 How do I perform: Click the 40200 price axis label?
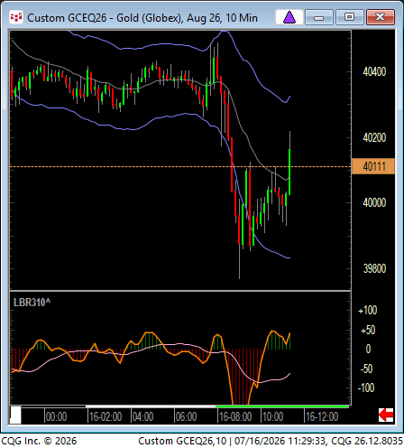(374, 137)
